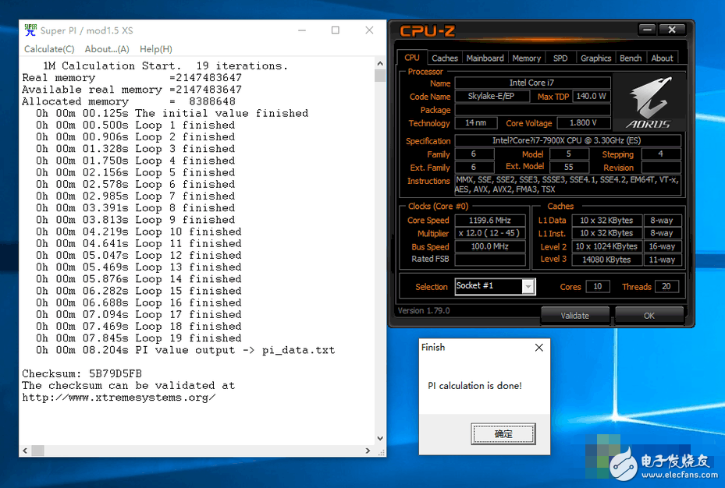The width and height of the screenshot is (725, 488).
Task: Open the Bench tab
Action: click(x=631, y=57)
